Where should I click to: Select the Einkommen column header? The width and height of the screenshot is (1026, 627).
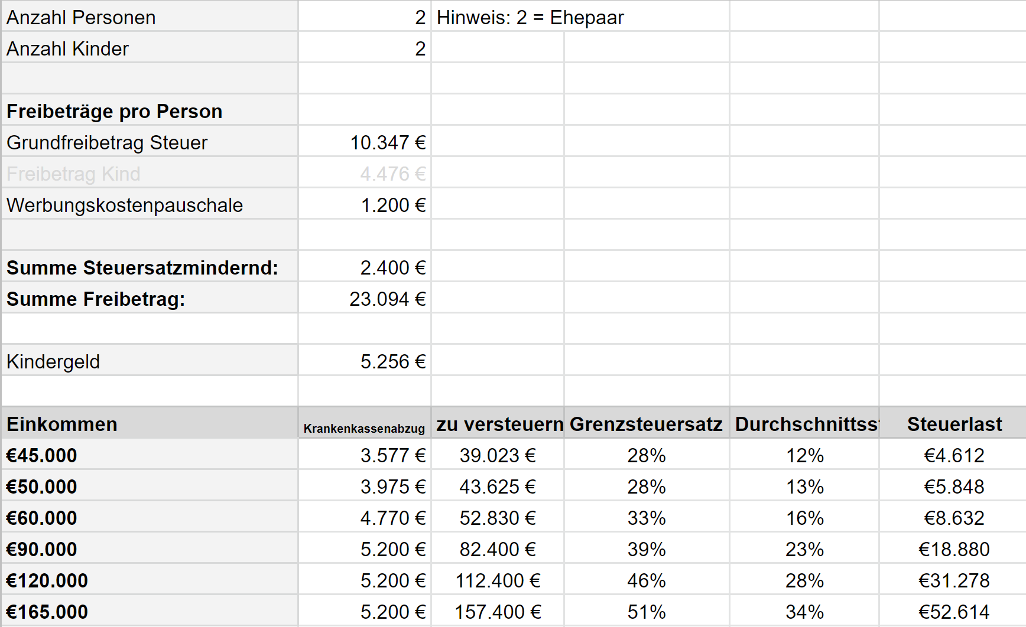tap(150, 424)
